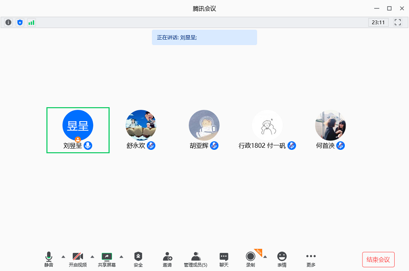Start recording with 录制 button
Screen dimensions: 409x271
250,259
